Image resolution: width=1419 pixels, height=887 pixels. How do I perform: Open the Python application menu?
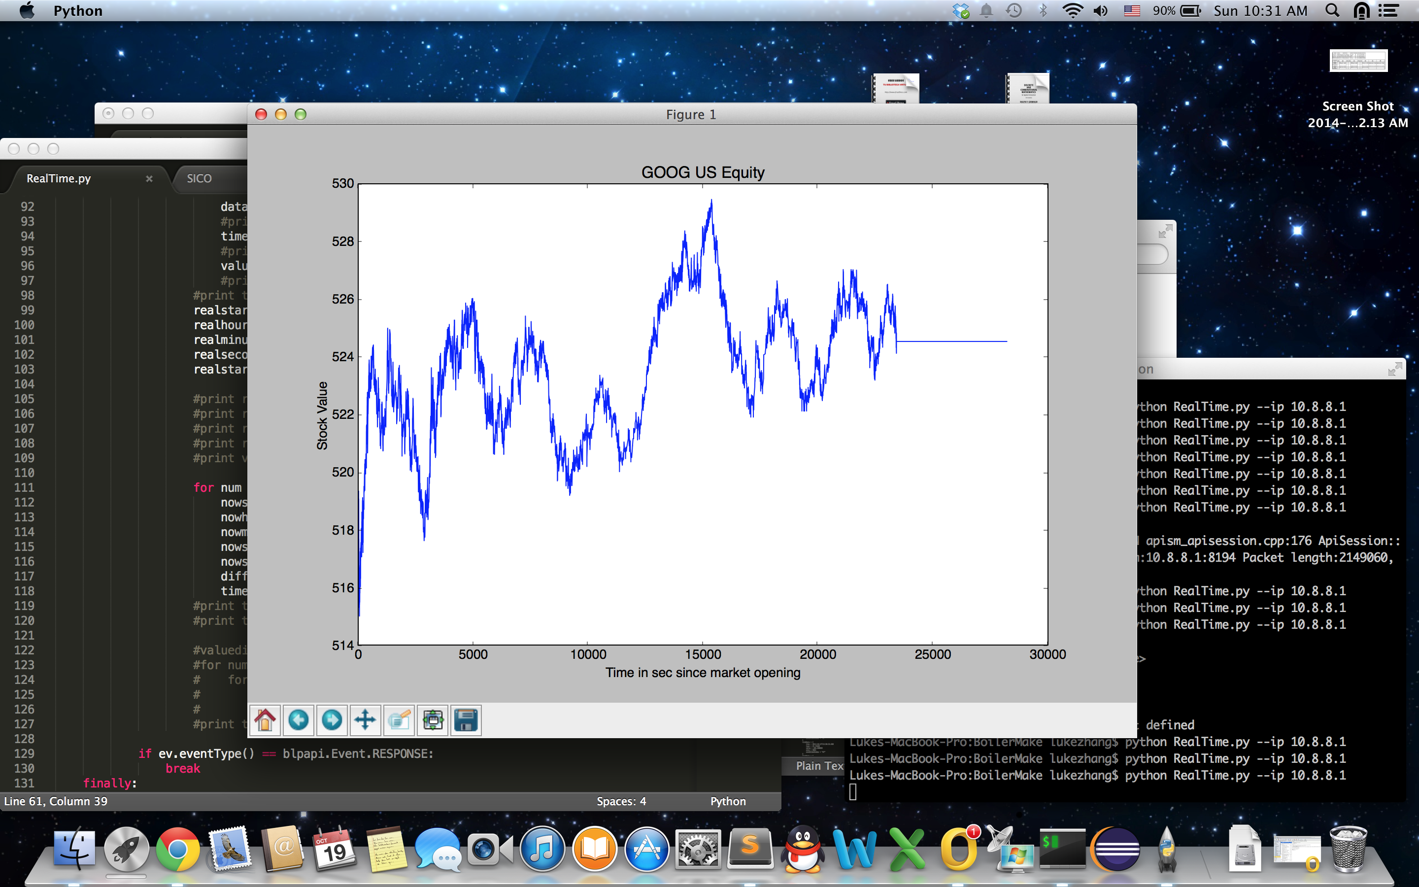pos(78,10)
